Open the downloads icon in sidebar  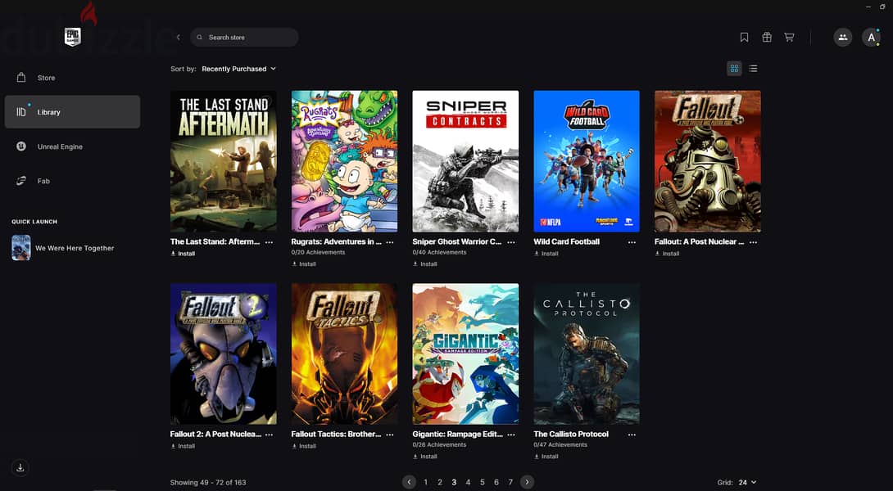(x=20, y=467)
